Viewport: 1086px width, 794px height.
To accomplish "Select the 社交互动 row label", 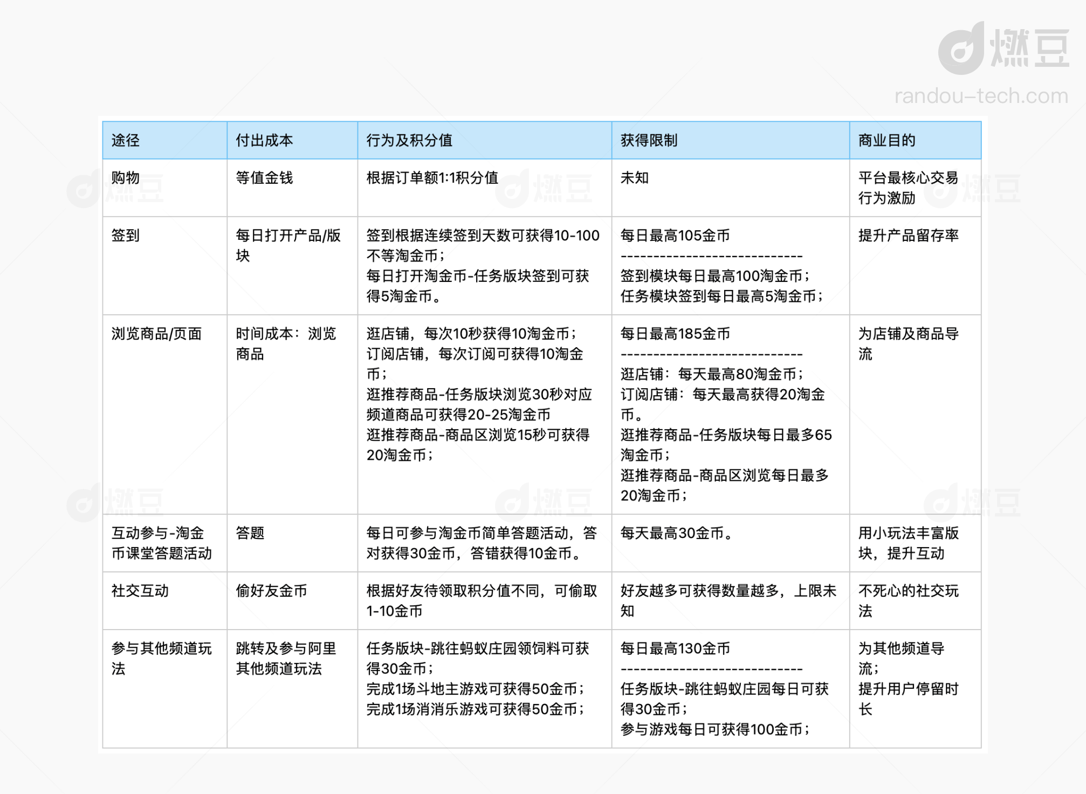I will [x=140, y=591].
